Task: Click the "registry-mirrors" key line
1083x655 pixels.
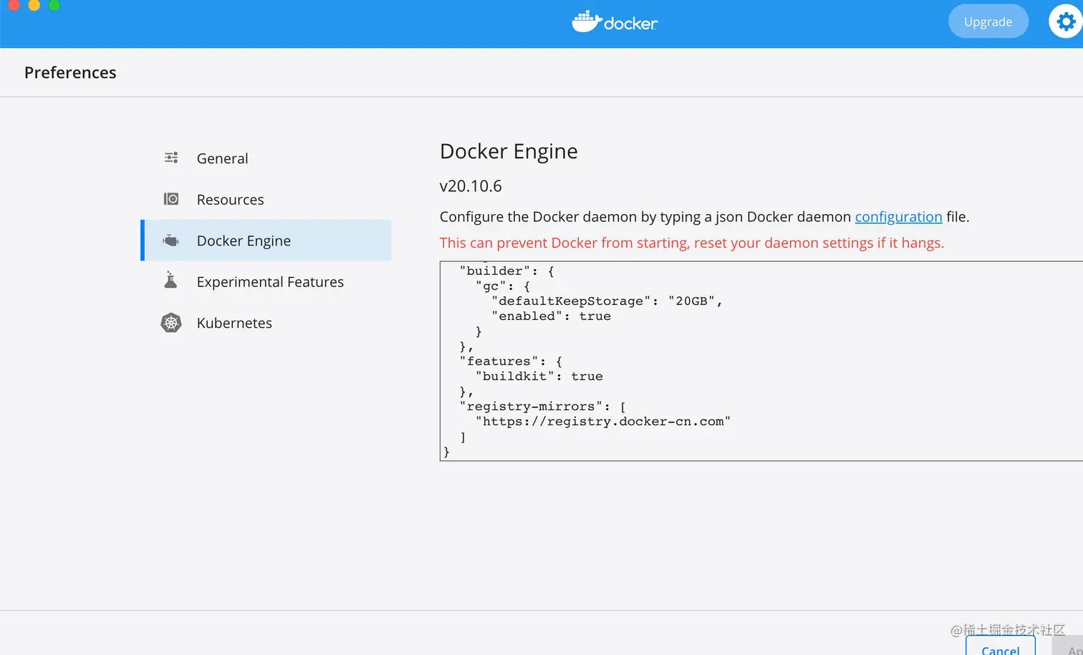Action: pyautogui.click(x=542, y=407)
